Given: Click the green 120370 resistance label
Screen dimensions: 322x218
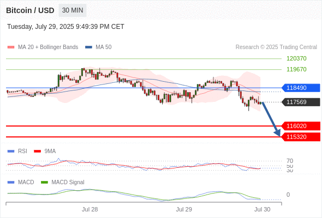Looking at the screenshot, I should click(296, 58).
